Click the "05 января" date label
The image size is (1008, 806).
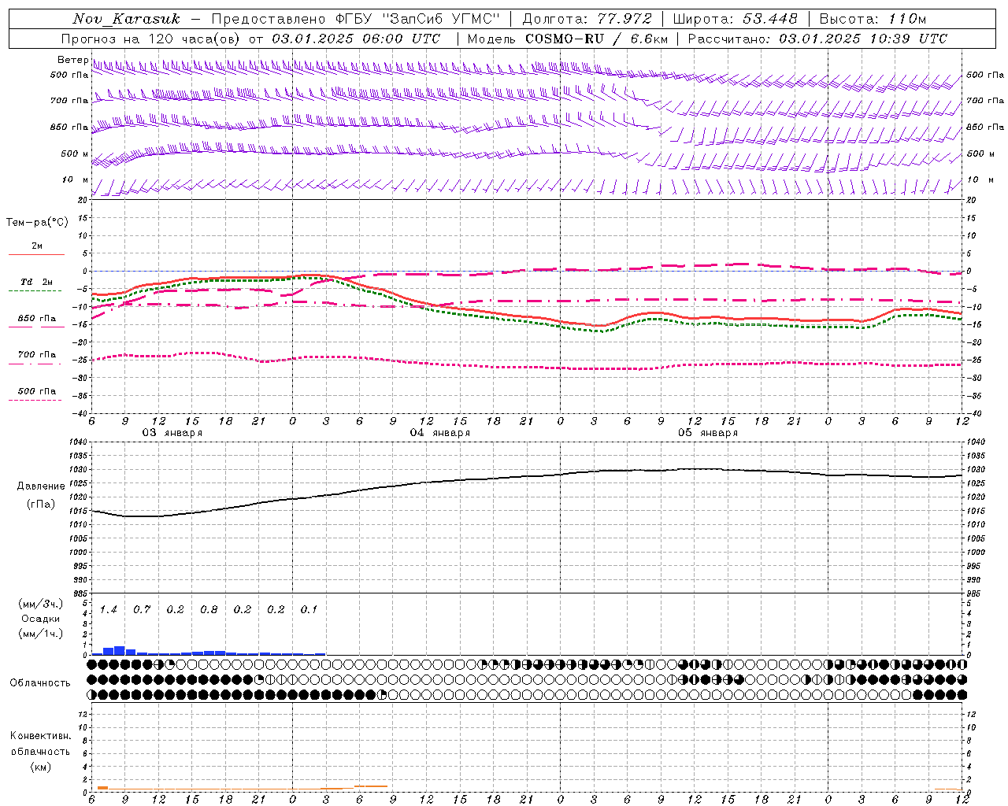click(708, 433)
